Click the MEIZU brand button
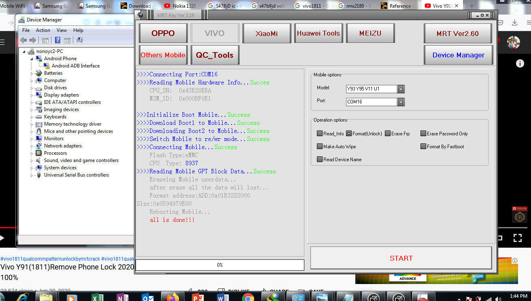The height and width of the screenshot is (301, 531). (x=370, y=33)
